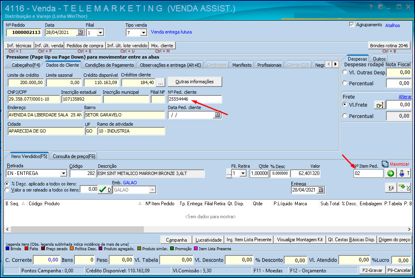Viewport: 415px width, 278px height.
Task: Click the green arrow confirm item button
Action: pyautogui.click(x=391, y=173)
